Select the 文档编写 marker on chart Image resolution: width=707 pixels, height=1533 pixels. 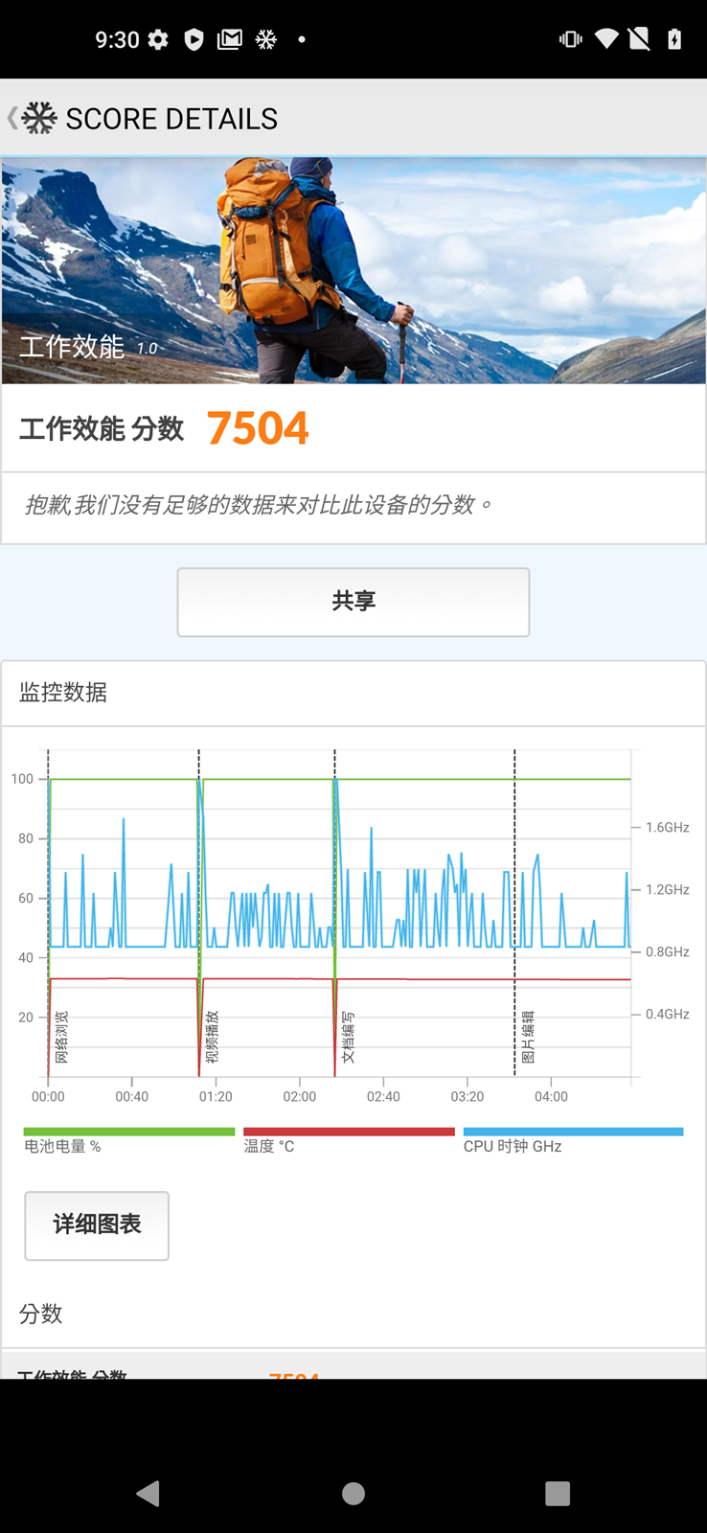point(348,1037)
